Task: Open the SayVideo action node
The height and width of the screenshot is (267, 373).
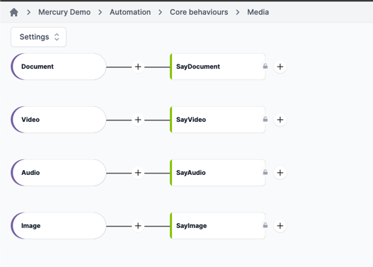Action: pos(218,120)
